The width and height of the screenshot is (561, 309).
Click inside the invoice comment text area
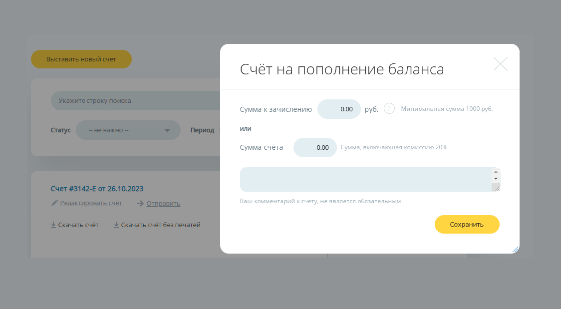365,179
